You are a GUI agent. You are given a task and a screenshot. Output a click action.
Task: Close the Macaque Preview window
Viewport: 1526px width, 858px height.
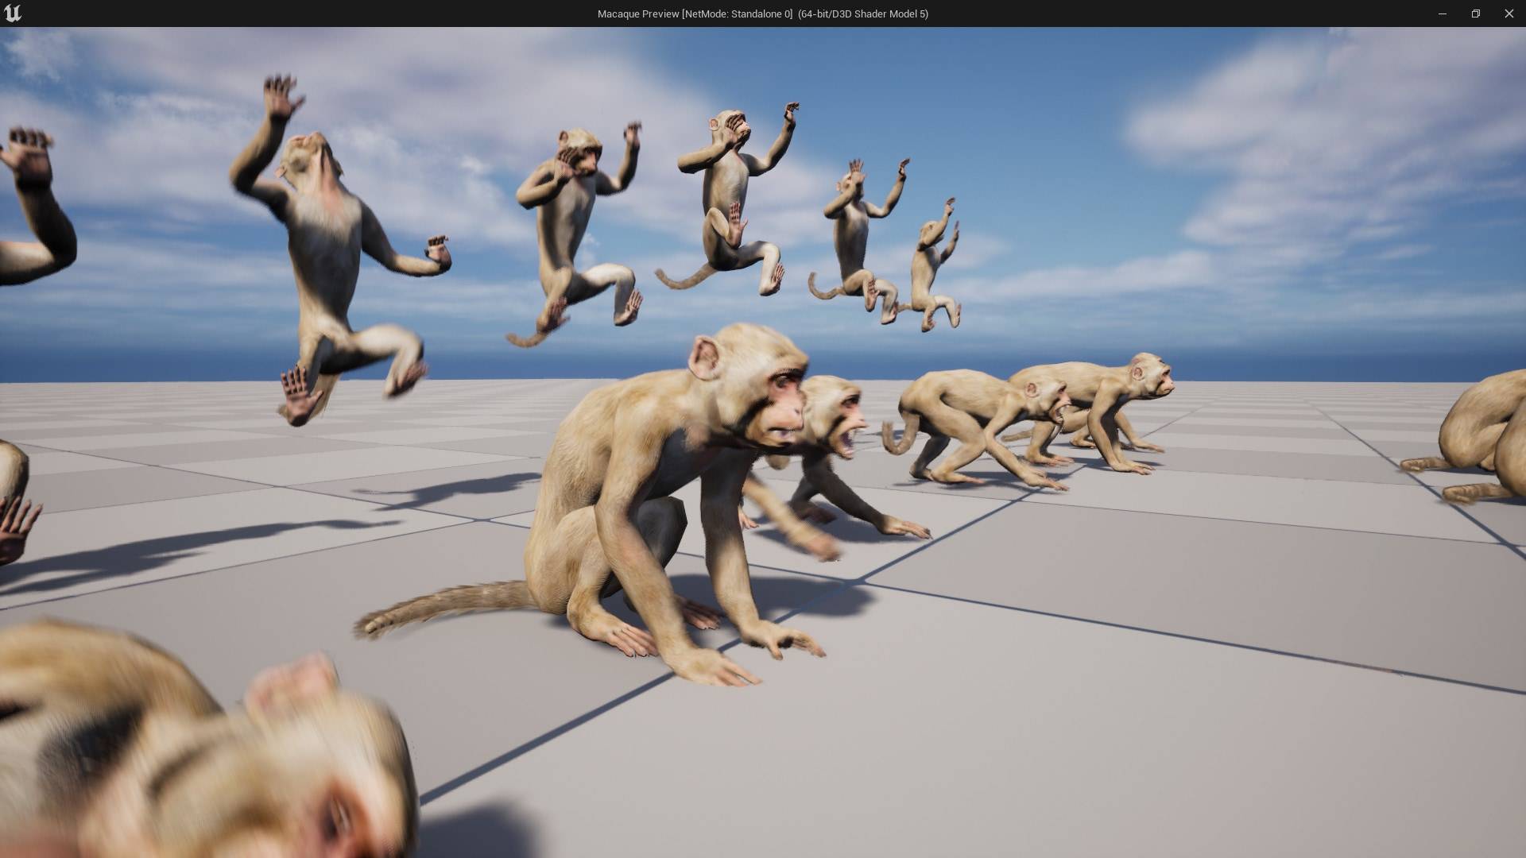click(x=1509, y=14)
